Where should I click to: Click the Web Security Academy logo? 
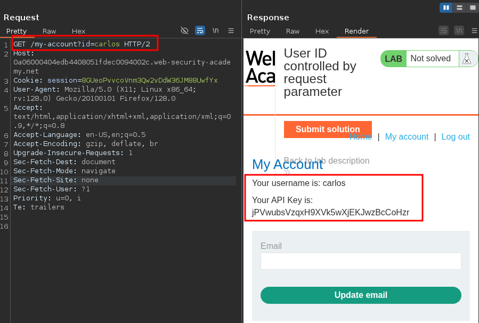pos(260,68)
